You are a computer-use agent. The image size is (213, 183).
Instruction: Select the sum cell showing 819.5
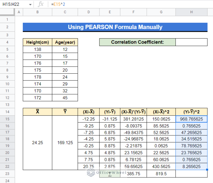[x=161, y=174]
